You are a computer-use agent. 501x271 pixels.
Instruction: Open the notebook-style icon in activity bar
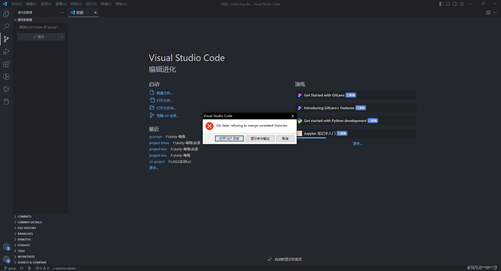click(x=6, y=102)
